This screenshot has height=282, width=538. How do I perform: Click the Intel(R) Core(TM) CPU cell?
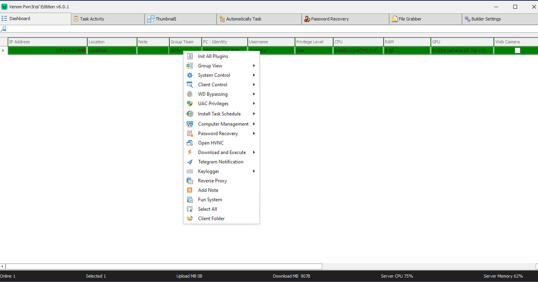358,50
